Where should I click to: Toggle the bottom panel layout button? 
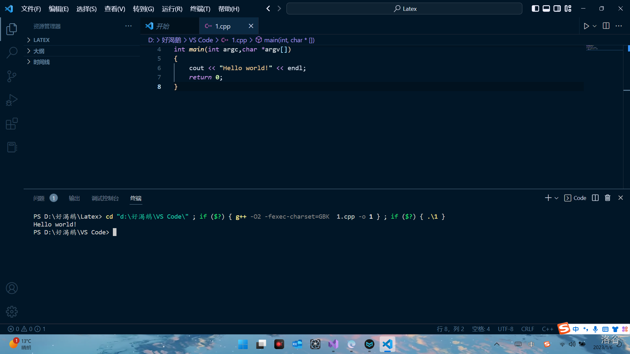tap(546, 9)
